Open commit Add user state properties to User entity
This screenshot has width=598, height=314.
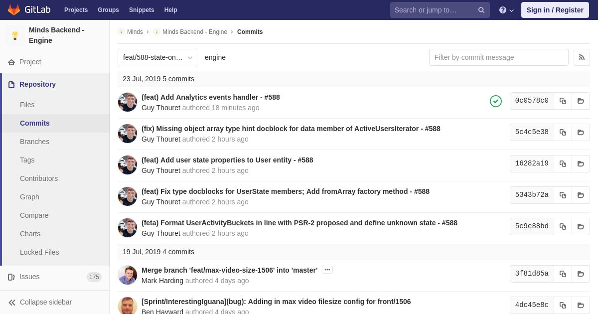227,160
